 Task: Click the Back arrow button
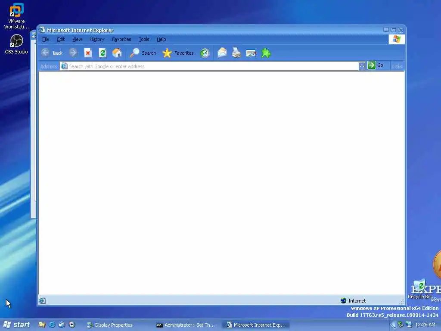[x=52, y=53]
